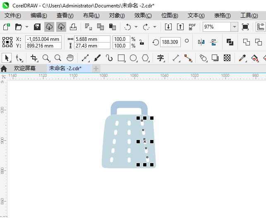Click the Undo arrow icon
Viewport: 266px width, 218px height.
(x=127, y=27)
